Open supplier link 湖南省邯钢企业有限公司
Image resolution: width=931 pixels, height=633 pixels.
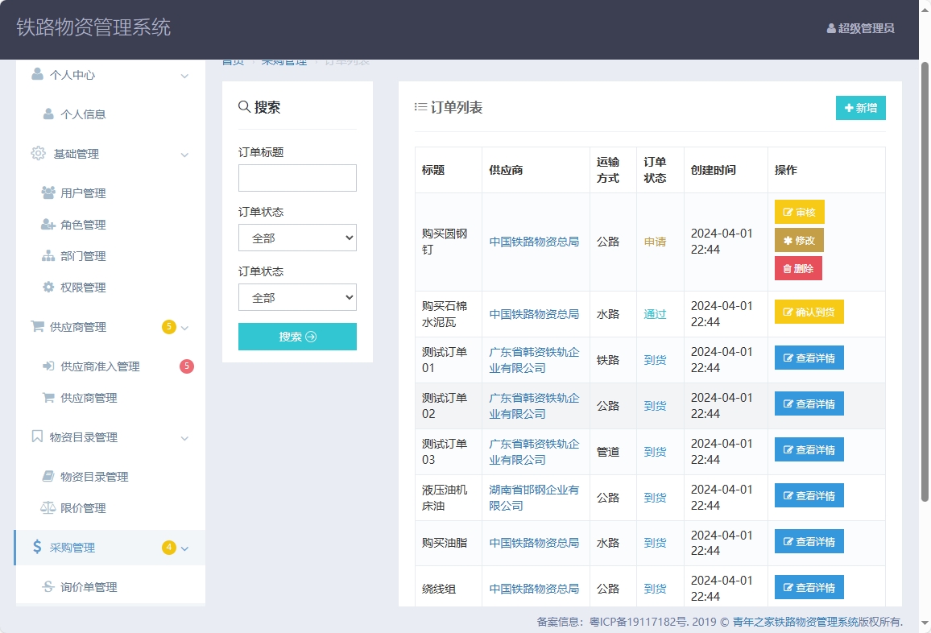(x=533, y=497)
